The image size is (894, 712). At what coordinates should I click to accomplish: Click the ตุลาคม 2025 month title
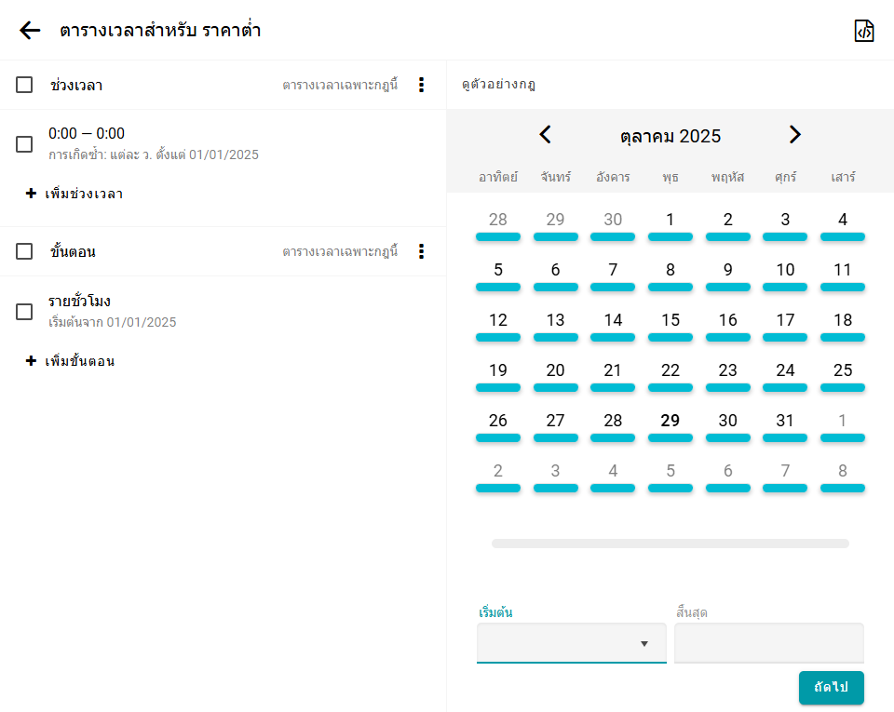(670, 136)
